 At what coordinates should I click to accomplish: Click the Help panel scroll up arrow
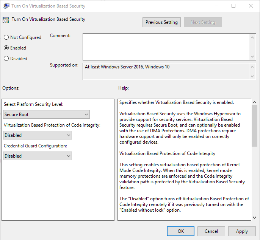tap(254, 102)
